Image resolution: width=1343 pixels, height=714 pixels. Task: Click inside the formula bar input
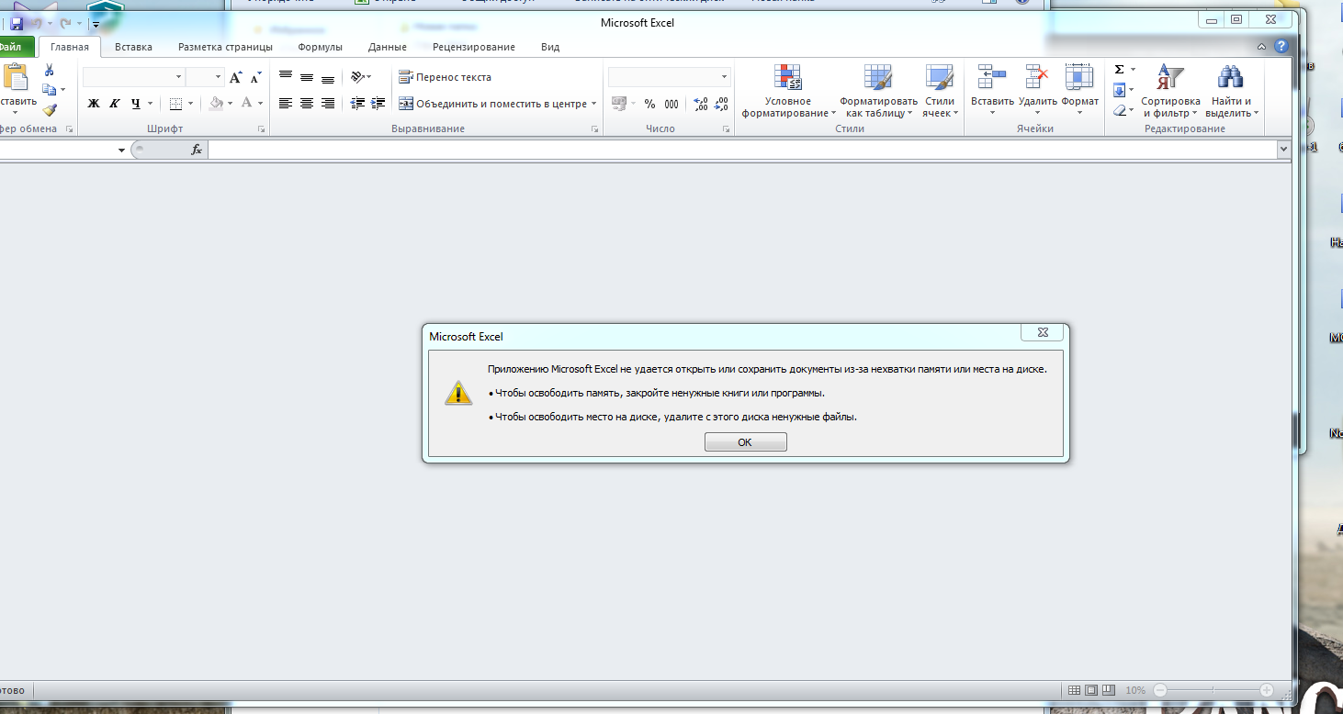tap(742, 150)
